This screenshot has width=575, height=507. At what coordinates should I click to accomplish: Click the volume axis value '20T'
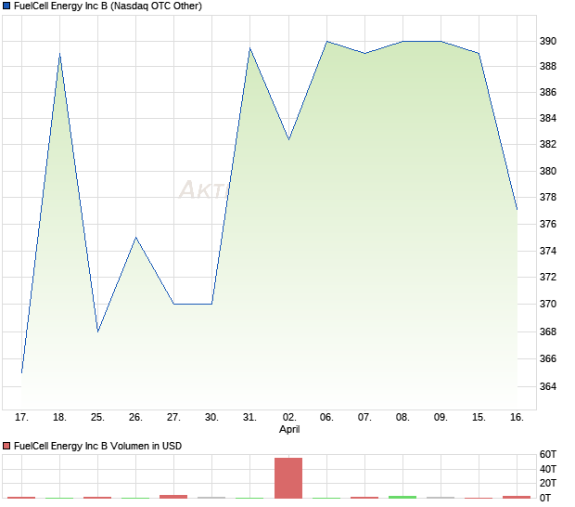pyautogui.click(x=548, y=483)
